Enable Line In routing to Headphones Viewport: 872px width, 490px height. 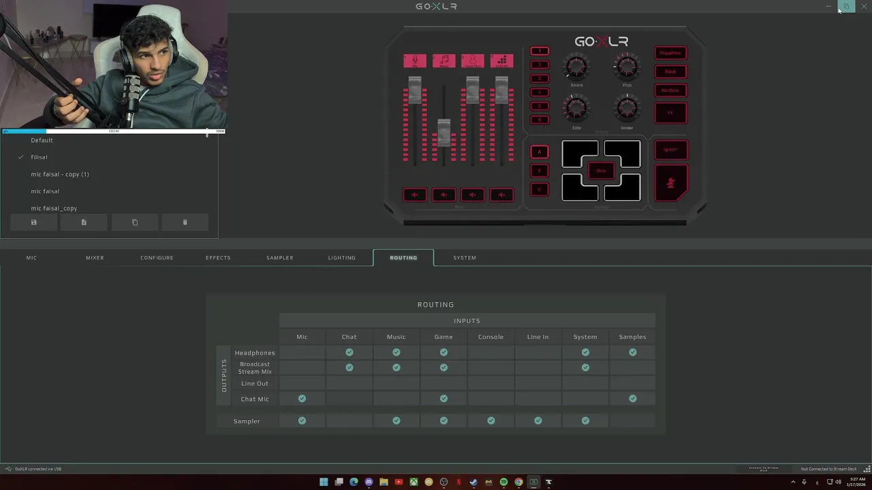[538, 353]
